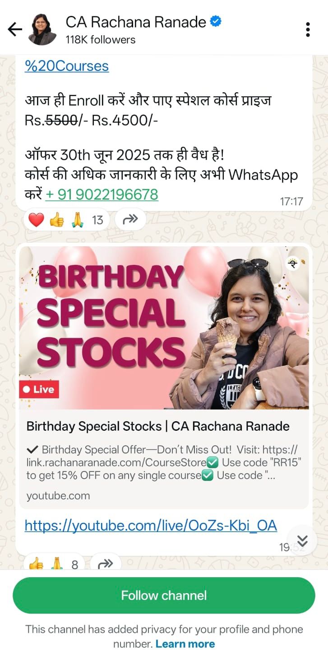Tap the heart reaction on first message

pos(36,220)
